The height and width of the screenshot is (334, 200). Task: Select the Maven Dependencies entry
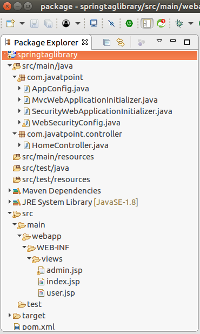61,191
